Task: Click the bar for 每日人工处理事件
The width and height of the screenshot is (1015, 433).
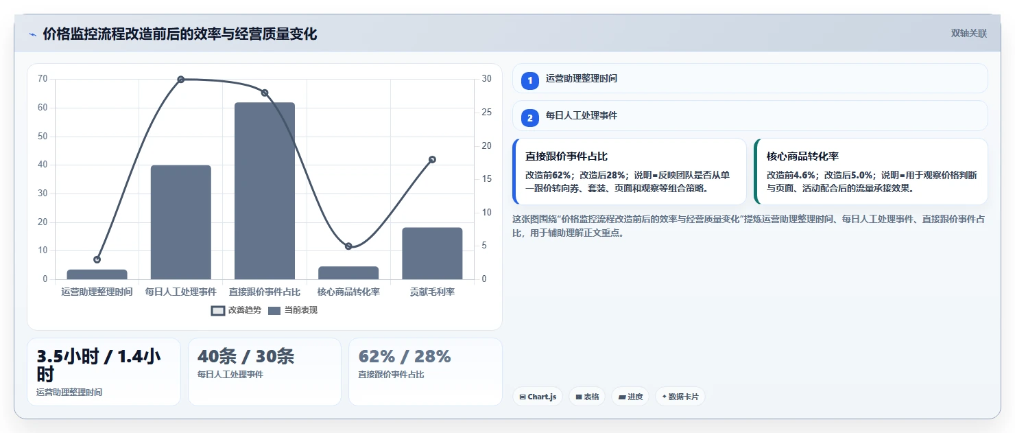Action: pyautogui.click(x=181, y=222)
